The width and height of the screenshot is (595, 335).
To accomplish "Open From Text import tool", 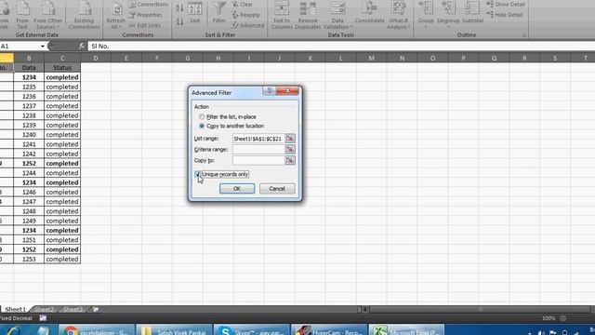I will (x=22, y=15).
